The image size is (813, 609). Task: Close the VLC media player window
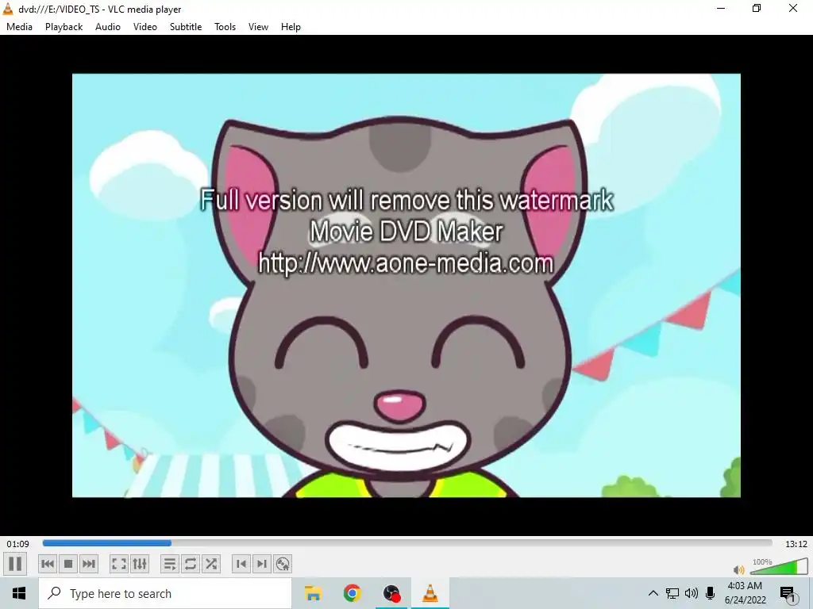coord(793,8)
